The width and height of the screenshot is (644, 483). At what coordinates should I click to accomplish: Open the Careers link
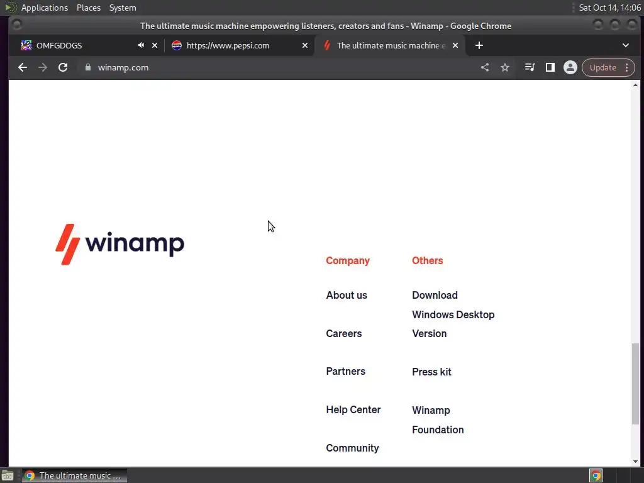pyautogui.click(x=344, y=333)
